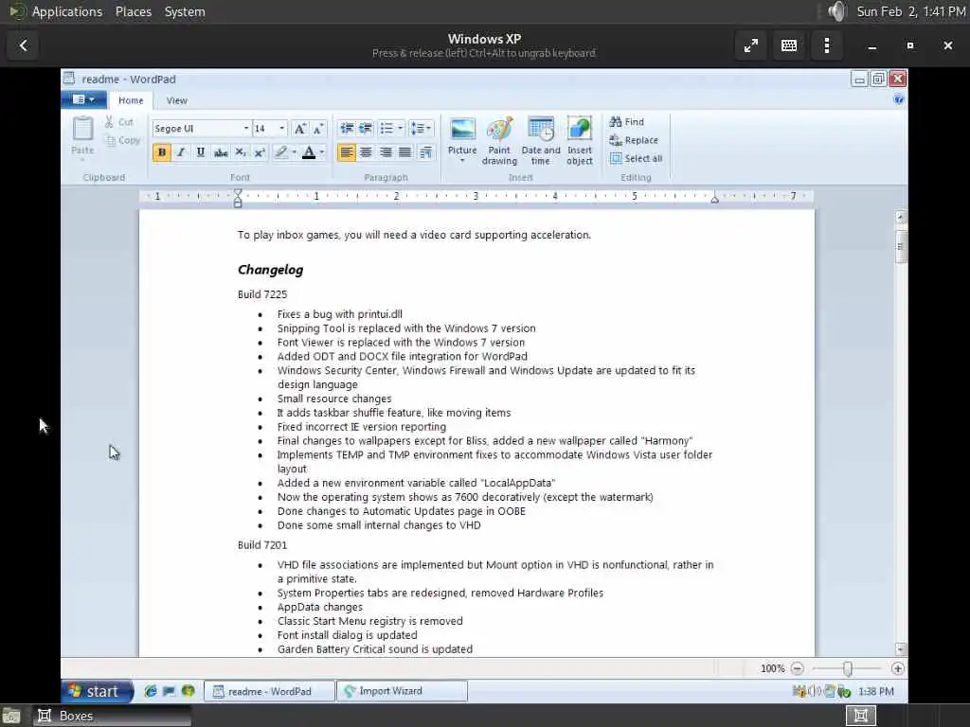Image resolution: width=970 pixels, height=727 pixels.
Task: Click the Copy button
Action: (x=123, y=140)
